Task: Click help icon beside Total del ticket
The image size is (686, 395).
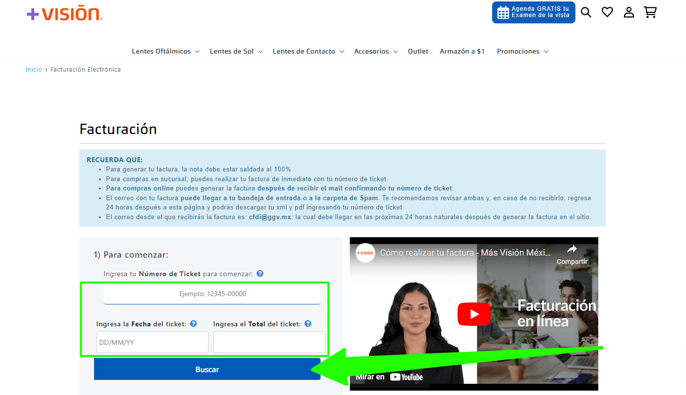Action: [x=308, y=324]
